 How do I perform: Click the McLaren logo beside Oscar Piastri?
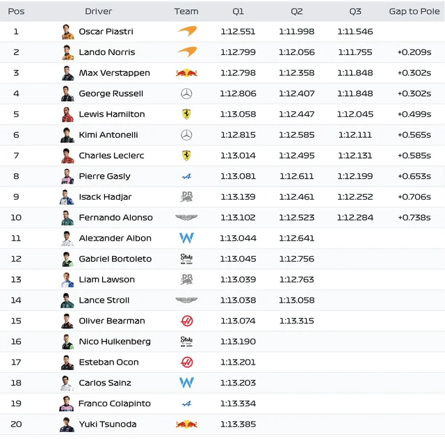tap(187, 31)
